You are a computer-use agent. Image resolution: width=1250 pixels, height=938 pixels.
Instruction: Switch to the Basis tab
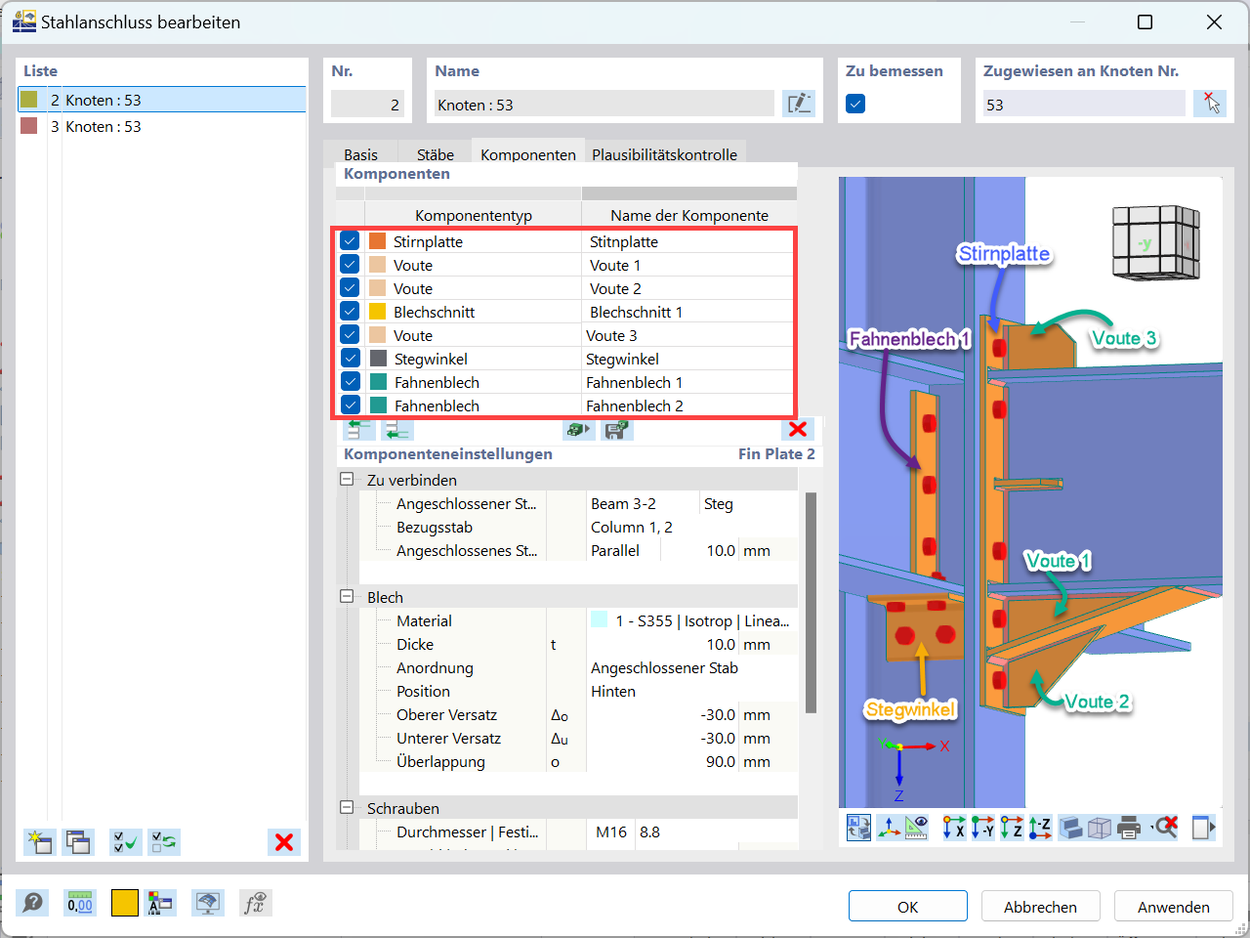(360, 154)
